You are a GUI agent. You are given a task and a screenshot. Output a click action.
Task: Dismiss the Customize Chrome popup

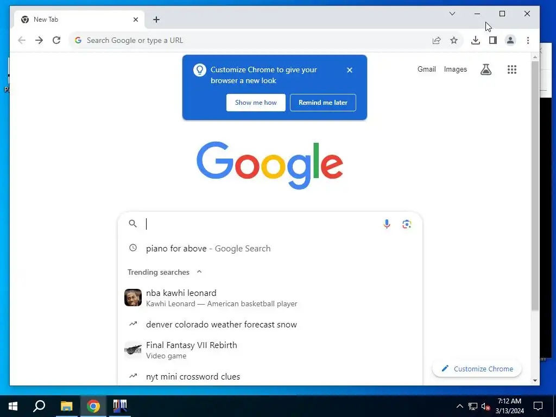tap(350, 70)
